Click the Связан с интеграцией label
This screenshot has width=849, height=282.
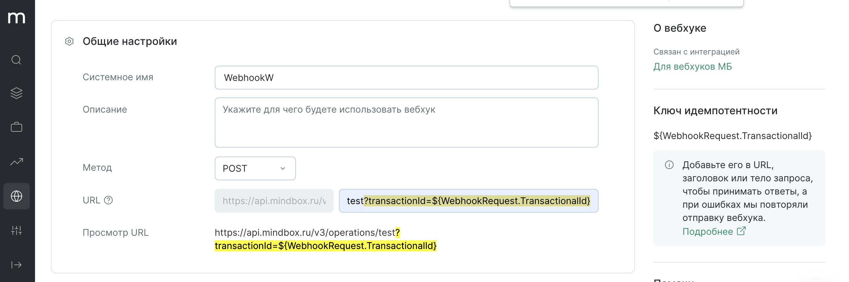coord(696,52)
